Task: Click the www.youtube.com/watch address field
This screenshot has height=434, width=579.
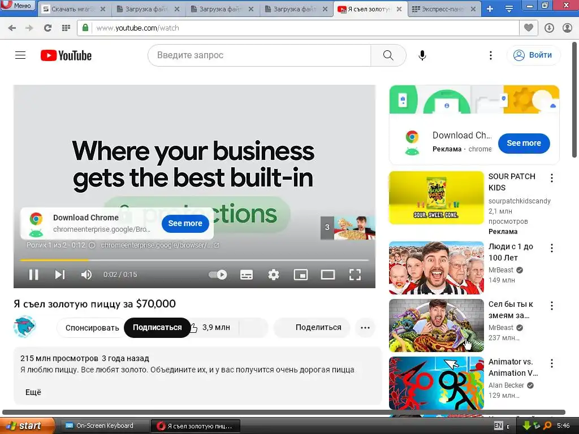Action: (x=305, y=28)
